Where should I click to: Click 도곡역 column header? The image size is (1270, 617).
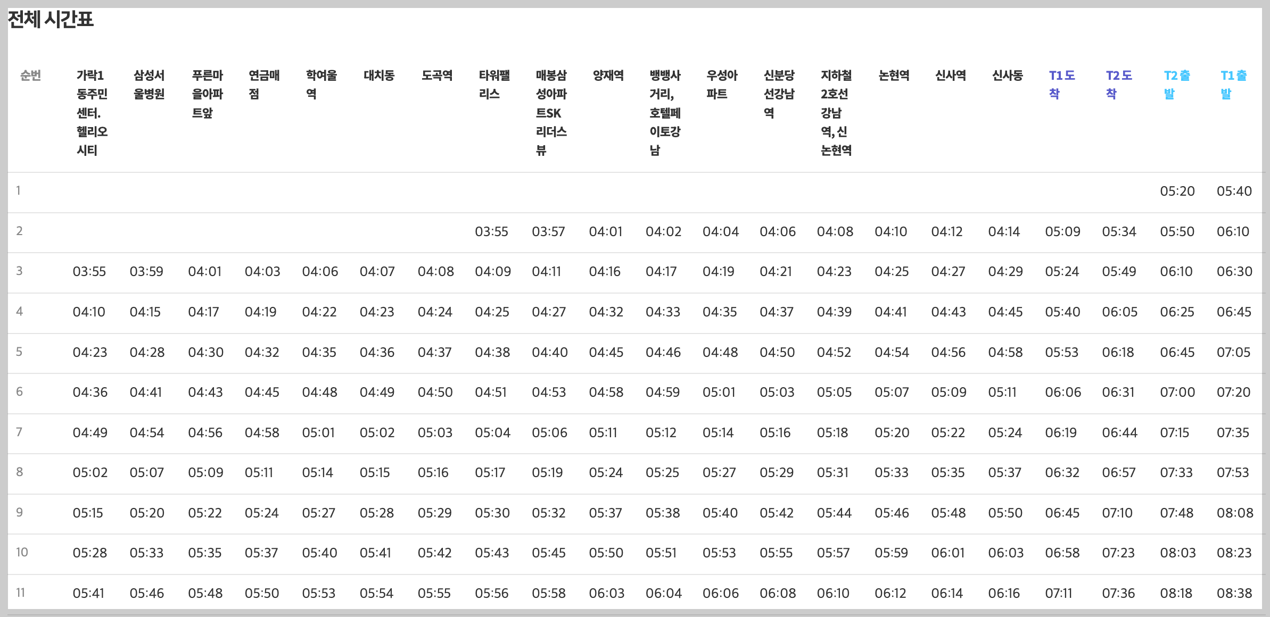pos(436,76)
